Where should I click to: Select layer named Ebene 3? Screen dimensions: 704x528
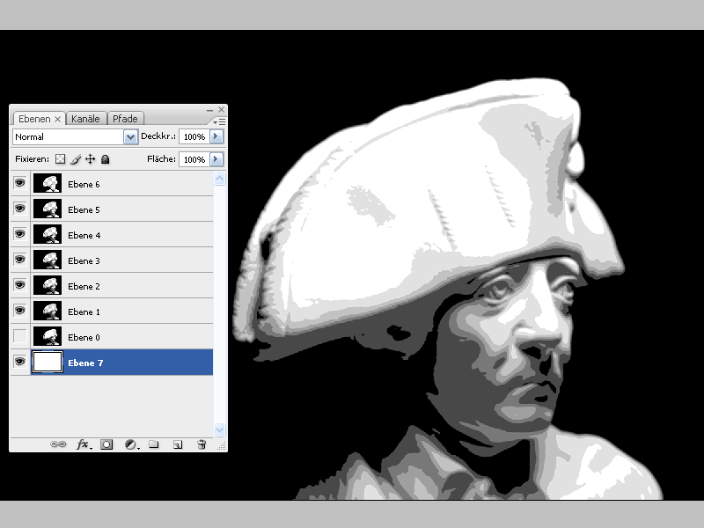click(84, 260)
